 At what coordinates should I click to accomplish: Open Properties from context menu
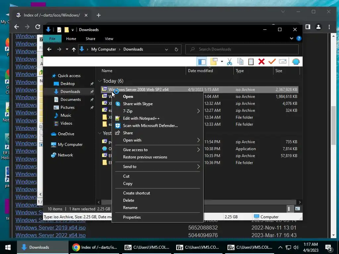point(157,217)
